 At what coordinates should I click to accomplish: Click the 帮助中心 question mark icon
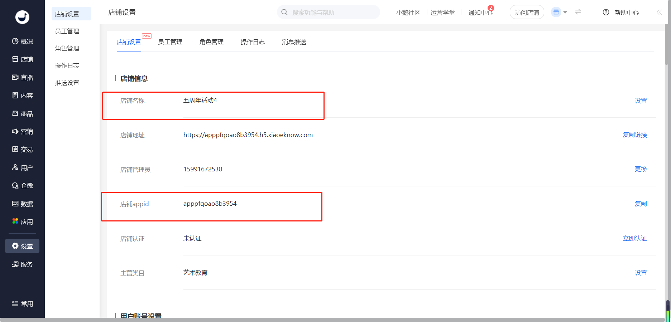pos(606,12)
